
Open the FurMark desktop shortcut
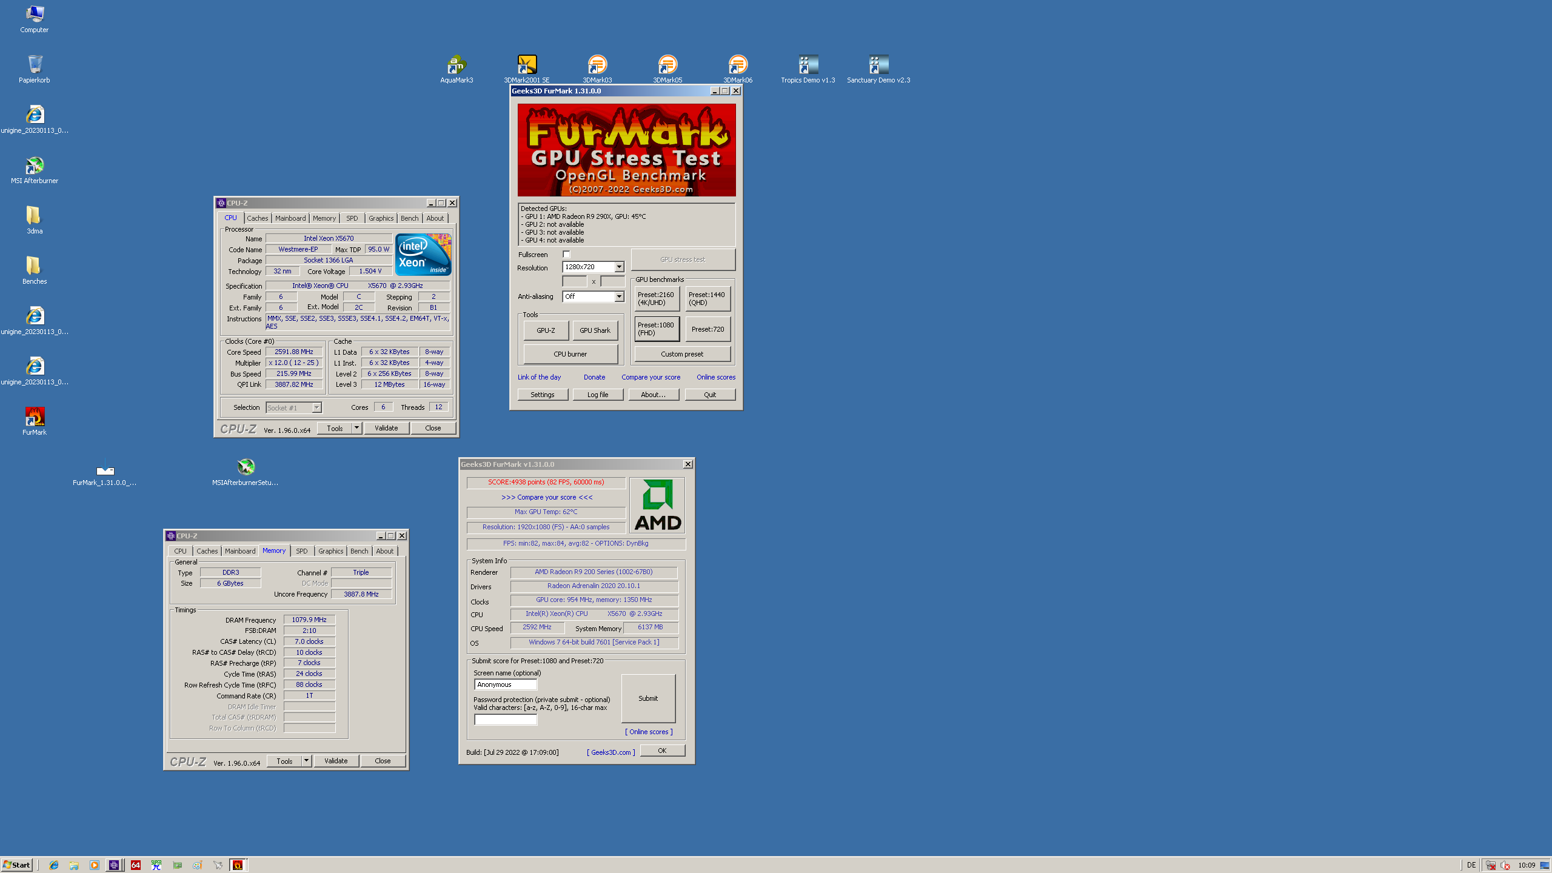(x=35, y=417)
